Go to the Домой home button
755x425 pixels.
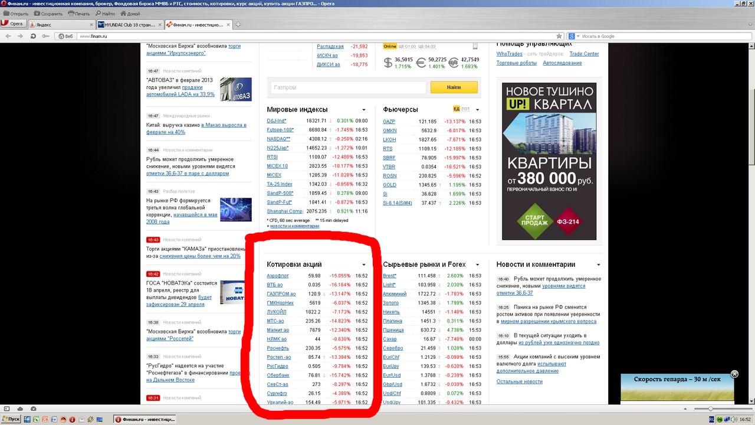pyautogui.click(x=130, y=13)
